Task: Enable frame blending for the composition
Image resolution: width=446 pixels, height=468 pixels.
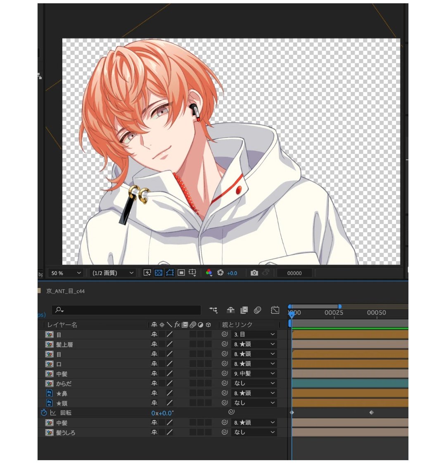Action: pyautogui.click(x=244, y=310)
